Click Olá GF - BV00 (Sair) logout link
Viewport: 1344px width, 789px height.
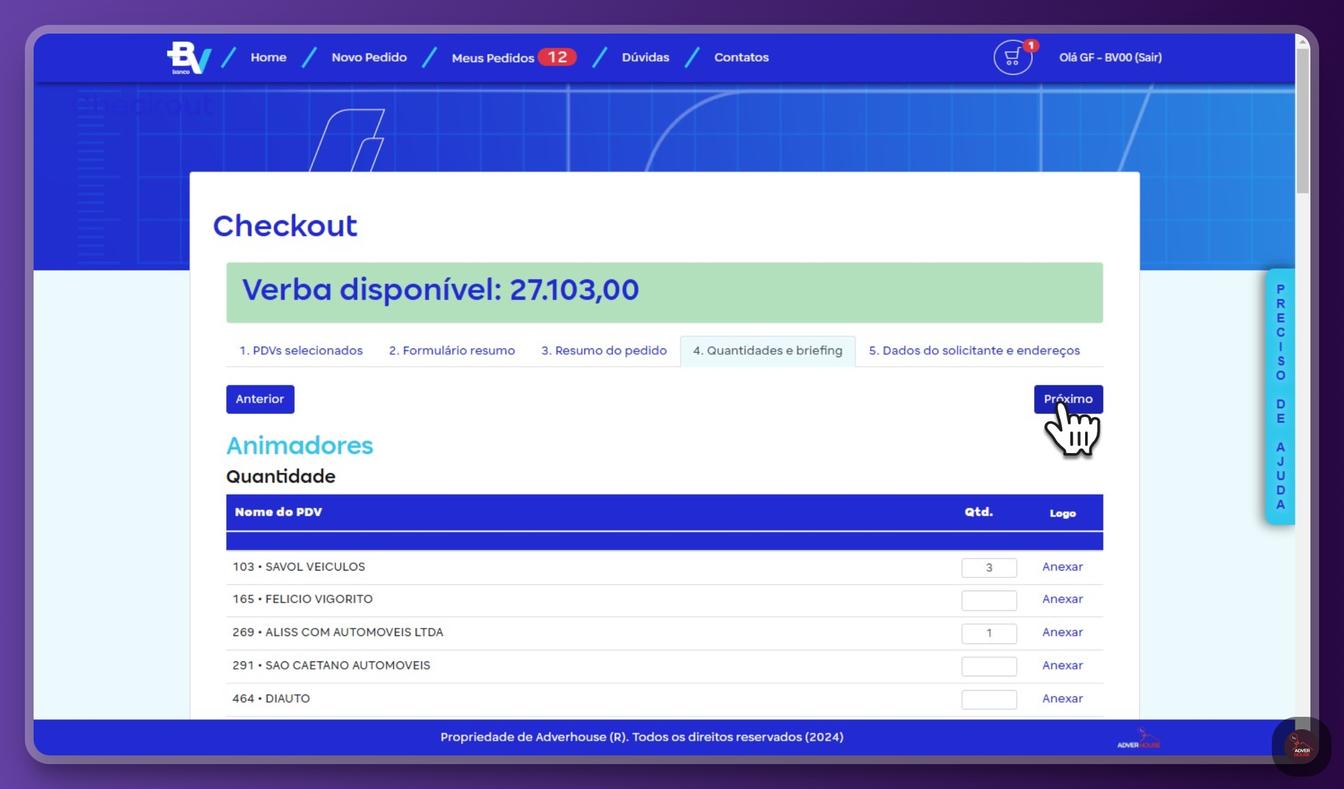1110,57
